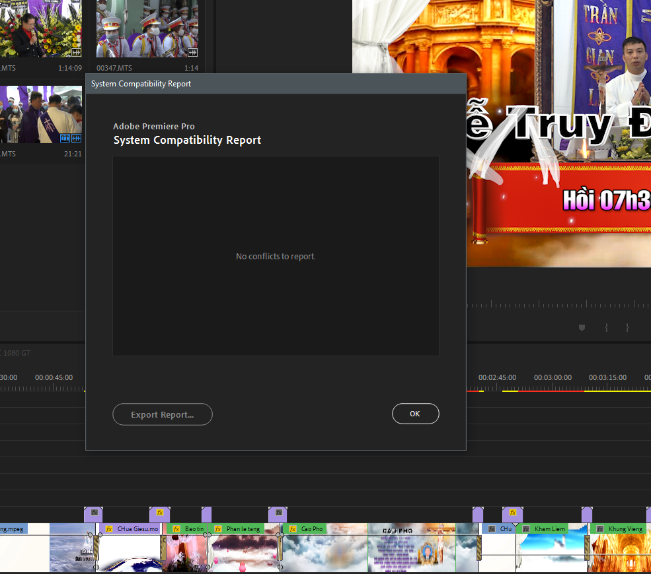Image resolution: width=651 pixels, height=574 pixels.
Task: Click the Export Report button
Action: (162, 414)
